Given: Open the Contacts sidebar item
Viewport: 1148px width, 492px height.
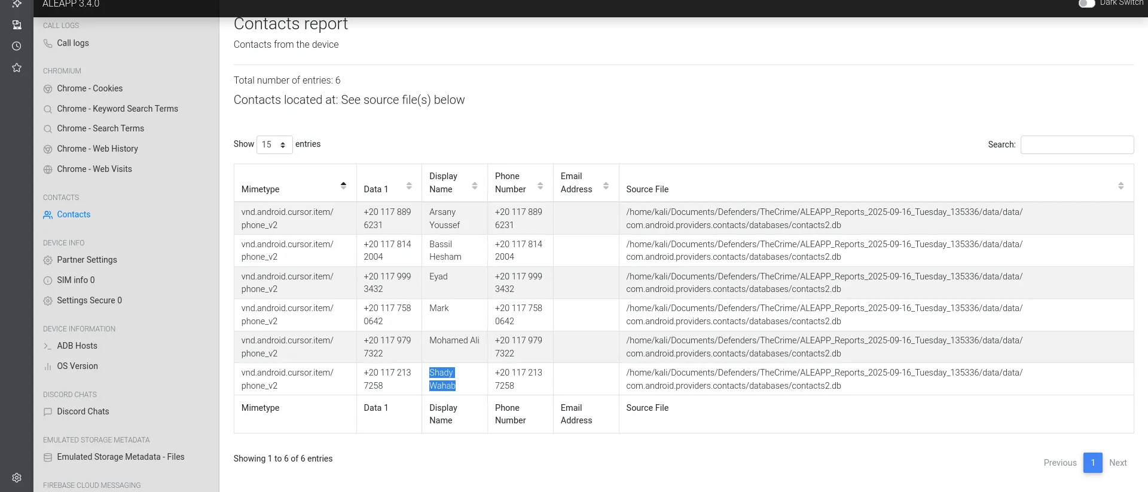Looking at the screenshot, I should click(74, 214).
